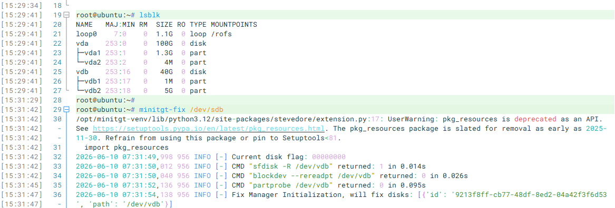Open the setuptools pkg_resources documentation link
Viewport: 615px width, 208px height.
209,129
